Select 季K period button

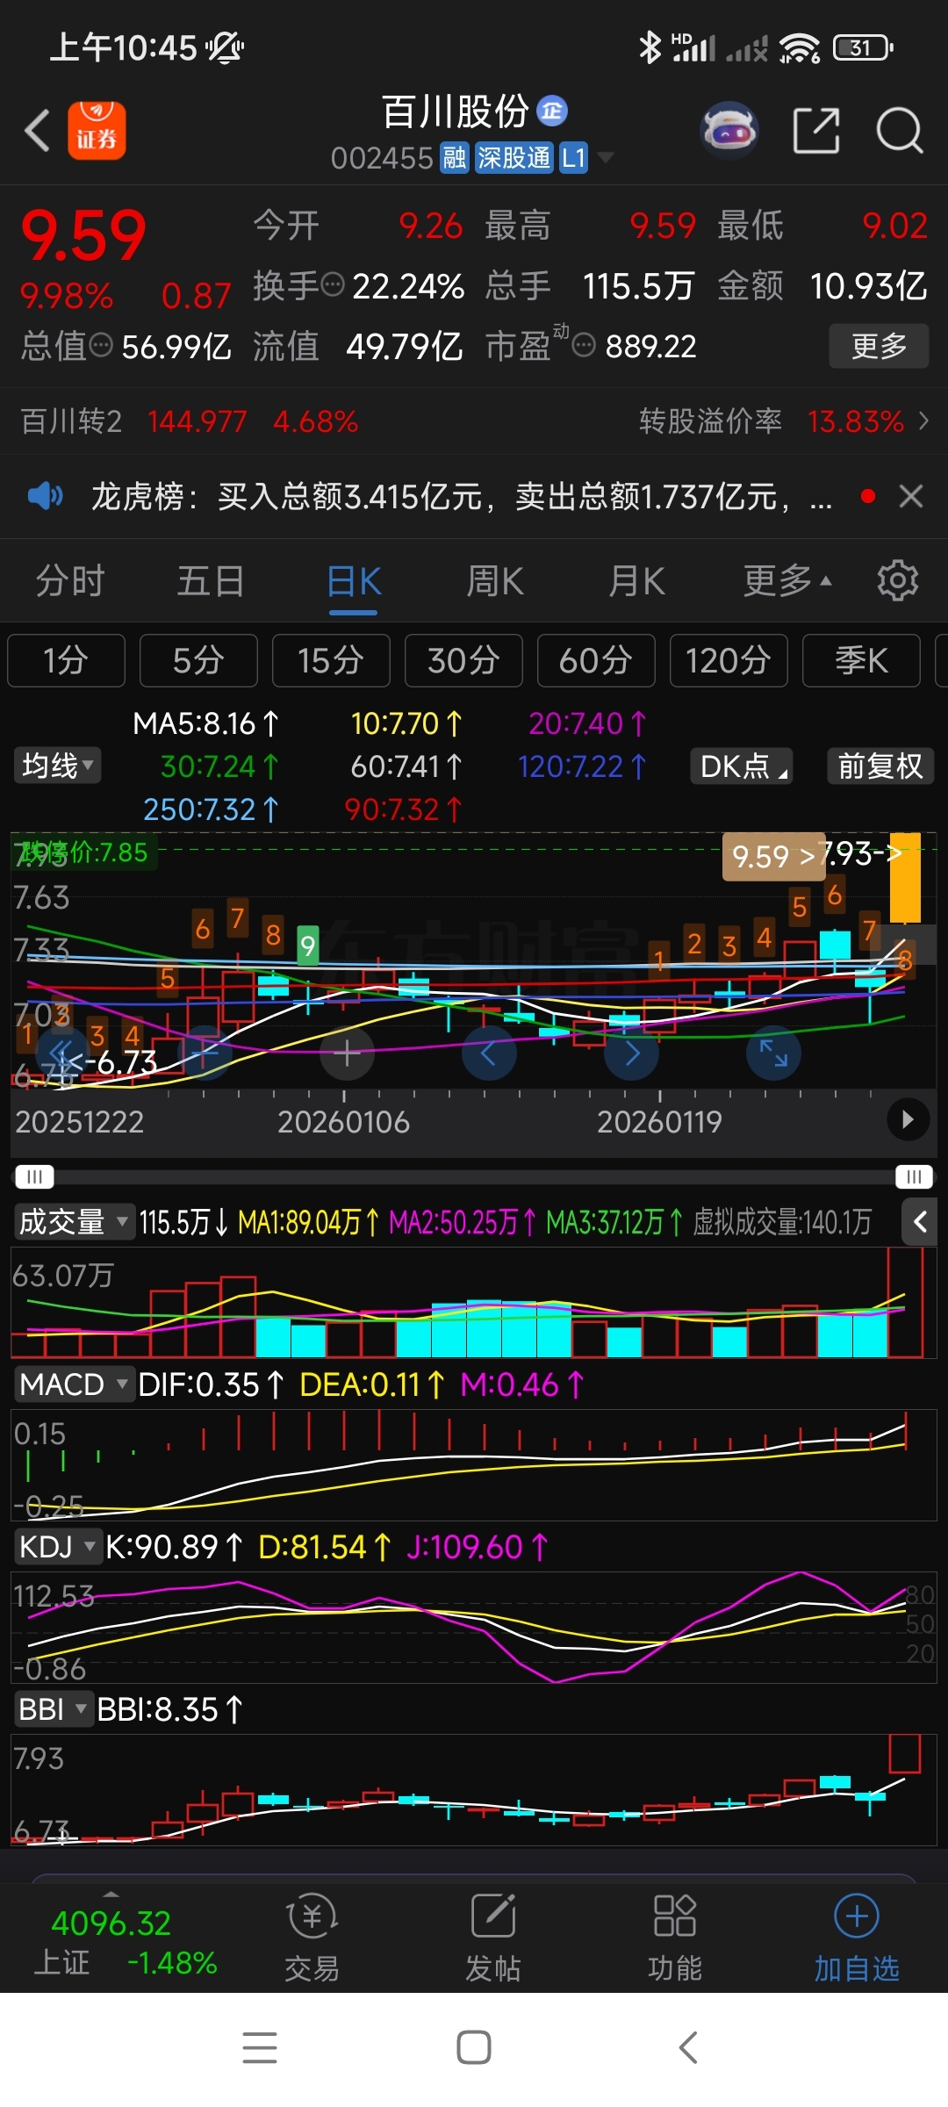click(861, 660)
